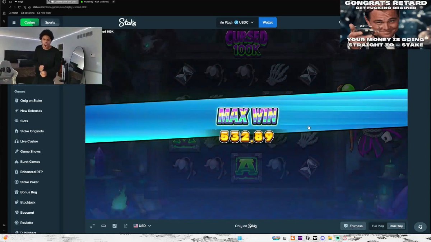Open the new browser tab plus button
This screenshot has height=242, width=431.
(113, 2)
